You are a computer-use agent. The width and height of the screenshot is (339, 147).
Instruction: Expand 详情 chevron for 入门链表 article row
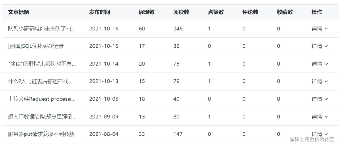click(x=326, y=81)
